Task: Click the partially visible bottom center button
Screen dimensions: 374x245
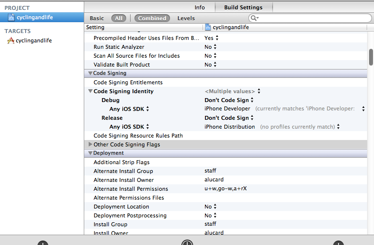Action: coord(187,243)
